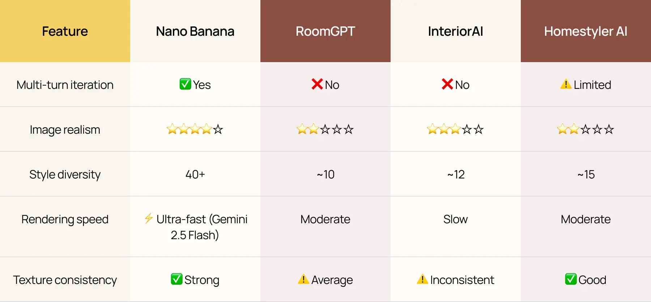Click the Slow rendering speed cell

[455, 219]
